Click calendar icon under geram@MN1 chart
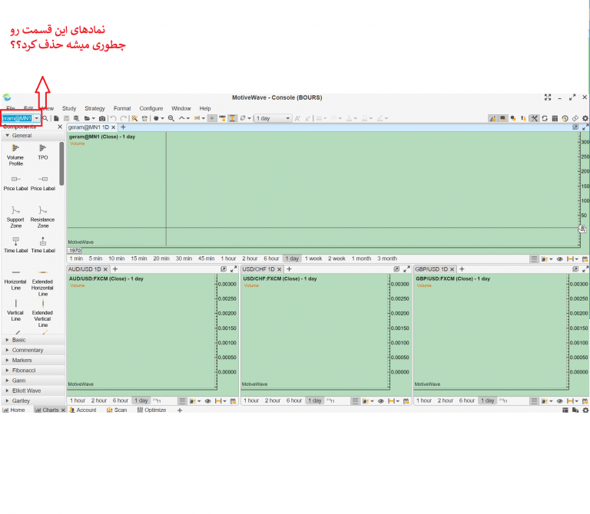The image size is (590, 514). point(585,259)
